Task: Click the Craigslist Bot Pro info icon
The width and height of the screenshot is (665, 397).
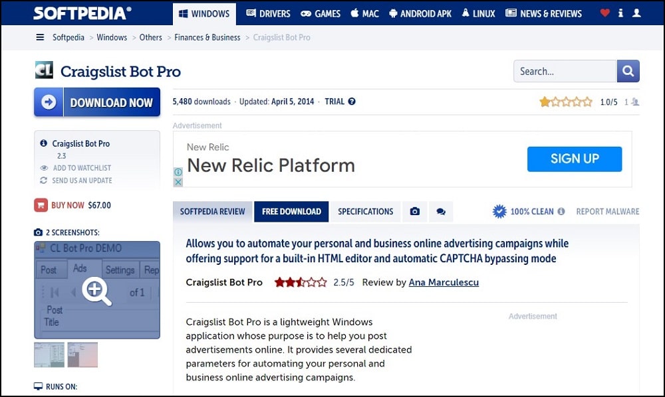Action: pos(44,143)
